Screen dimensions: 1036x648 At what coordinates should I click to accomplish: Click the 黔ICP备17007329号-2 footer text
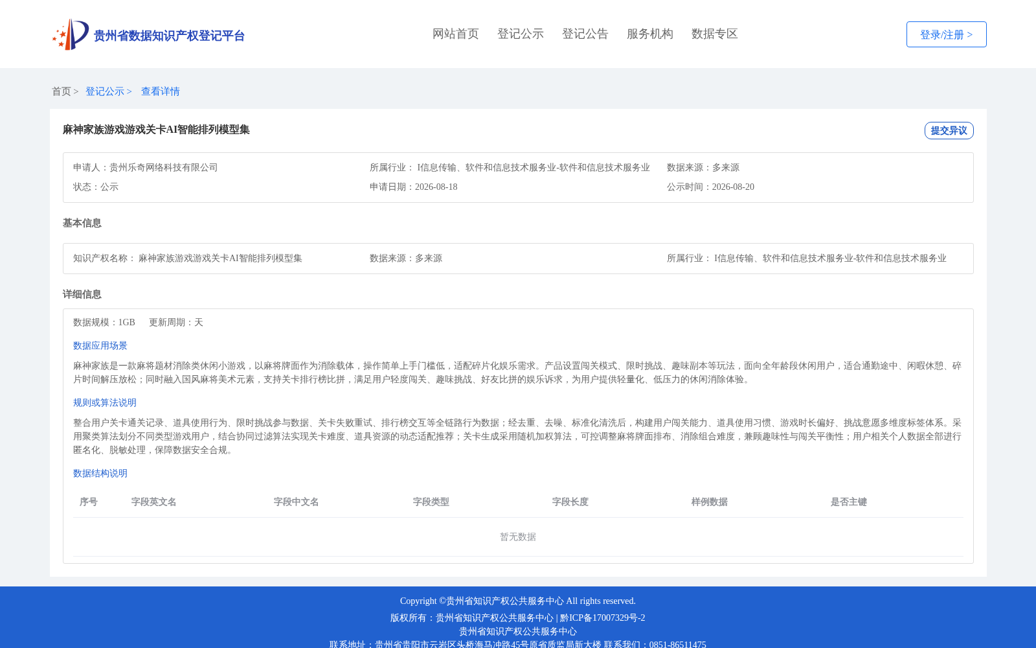[603, 618]
